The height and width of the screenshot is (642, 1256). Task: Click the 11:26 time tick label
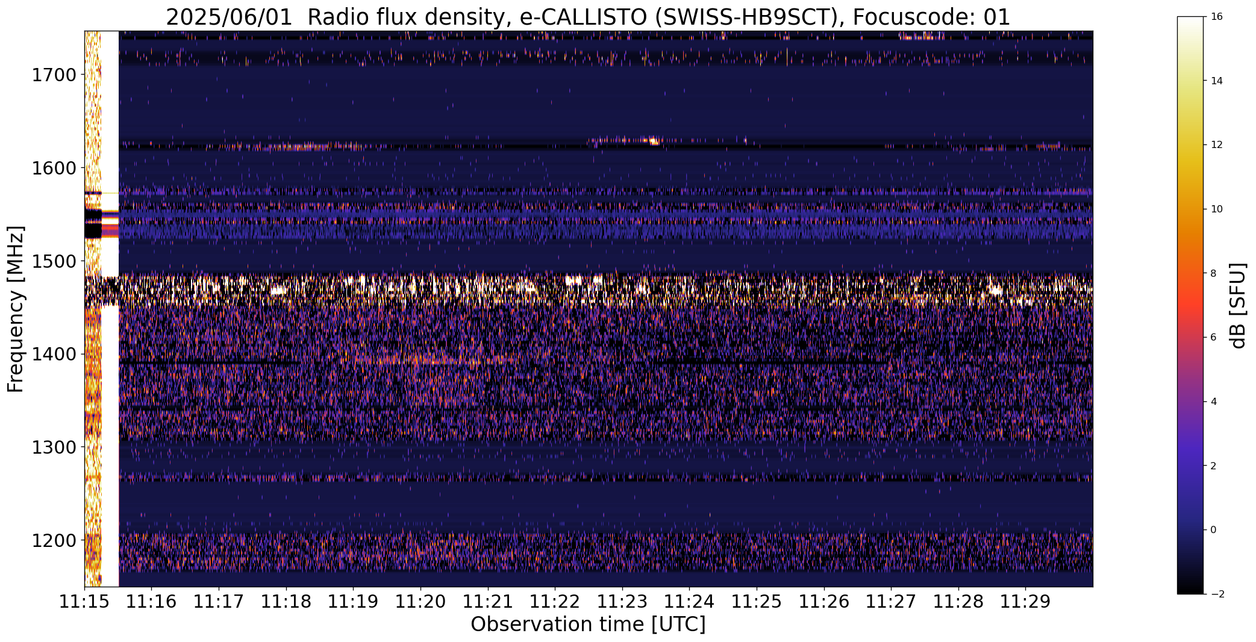[x=824, y=601]
